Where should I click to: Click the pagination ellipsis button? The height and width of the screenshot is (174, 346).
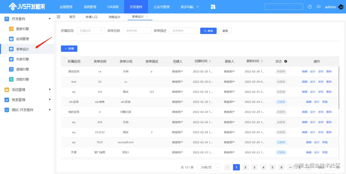tap(290, 167)
